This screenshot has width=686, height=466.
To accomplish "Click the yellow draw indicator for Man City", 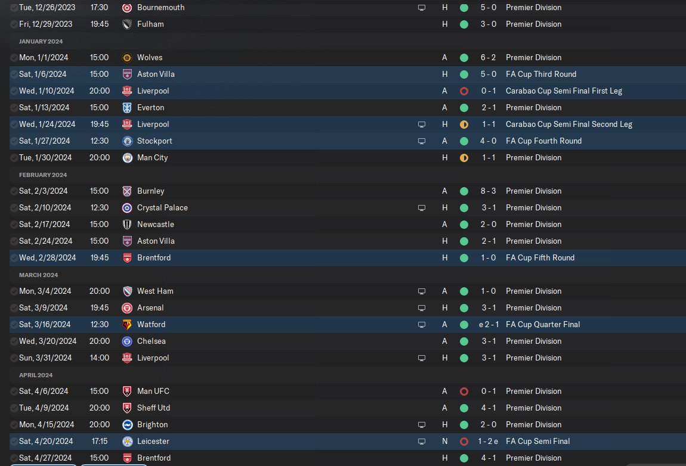I will [x=463, y=158].
